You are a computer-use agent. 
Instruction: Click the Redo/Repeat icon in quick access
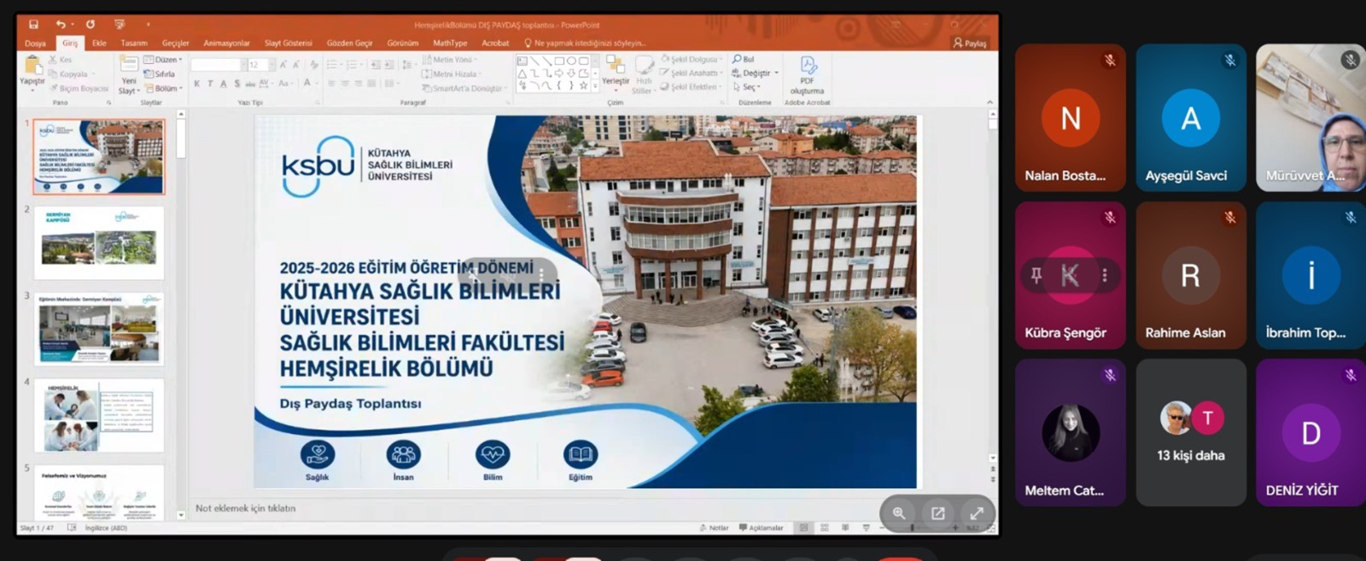pos(90,25)
